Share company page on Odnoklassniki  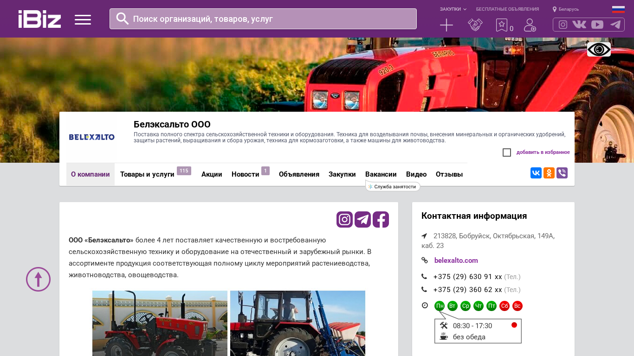pos(549,173)
